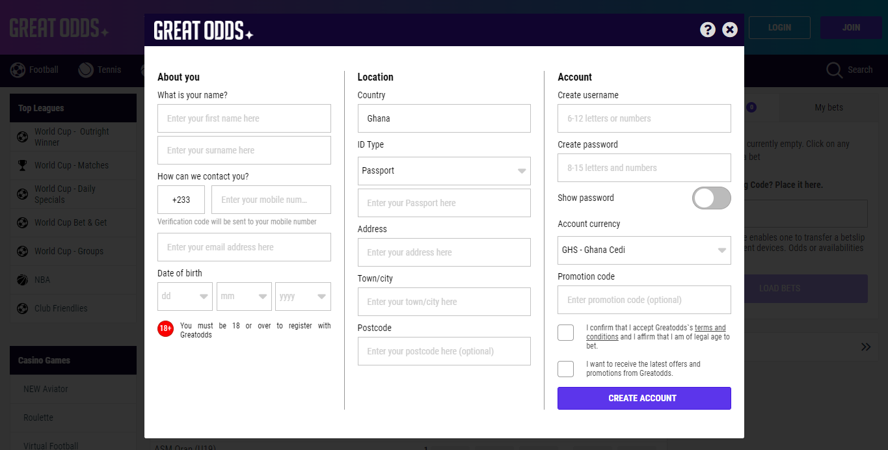This screenshot has height=450, width=888.
Task: Click the Football ball icon in navigation
Action: click(x=18, y=70)
